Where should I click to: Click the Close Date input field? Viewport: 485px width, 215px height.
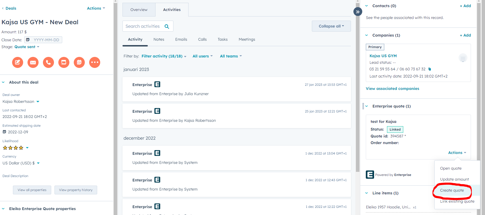46,40
